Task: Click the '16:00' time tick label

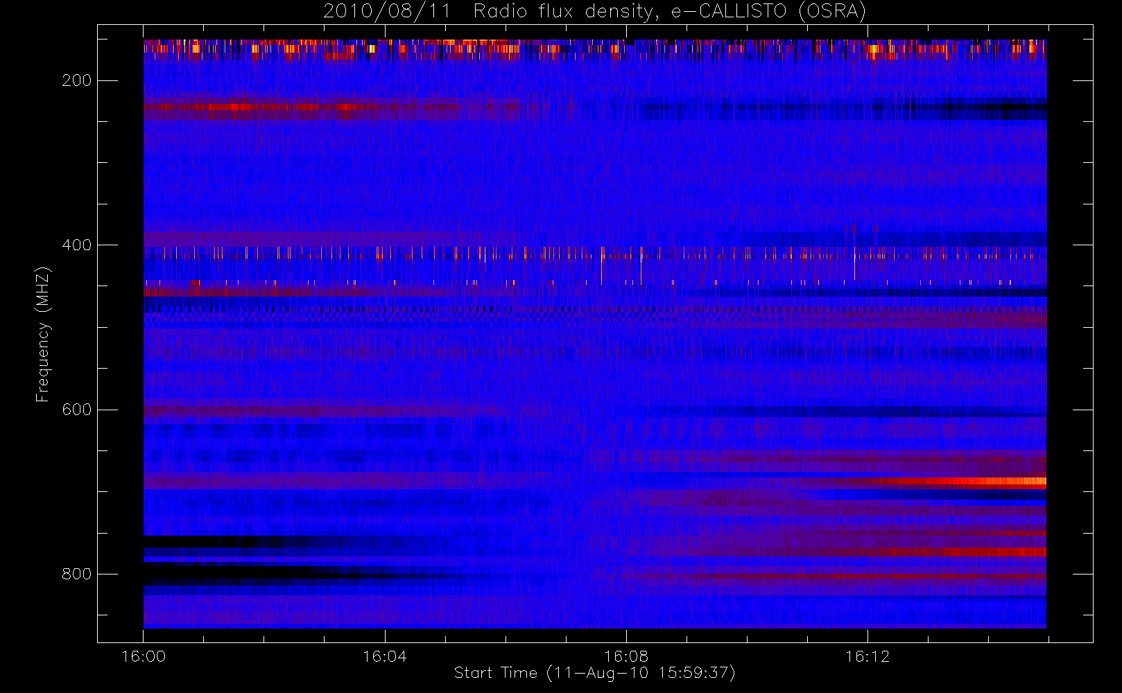Action: click(x=144, y=656)
